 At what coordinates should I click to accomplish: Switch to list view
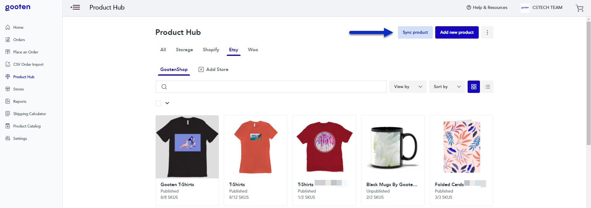(487, 87)
